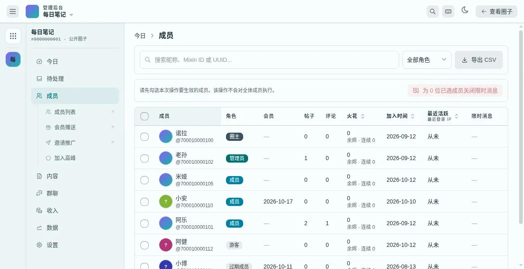Click the 过期成员 role badge
The height and width of the screenshot is (269, 524).
coord(239,266)
